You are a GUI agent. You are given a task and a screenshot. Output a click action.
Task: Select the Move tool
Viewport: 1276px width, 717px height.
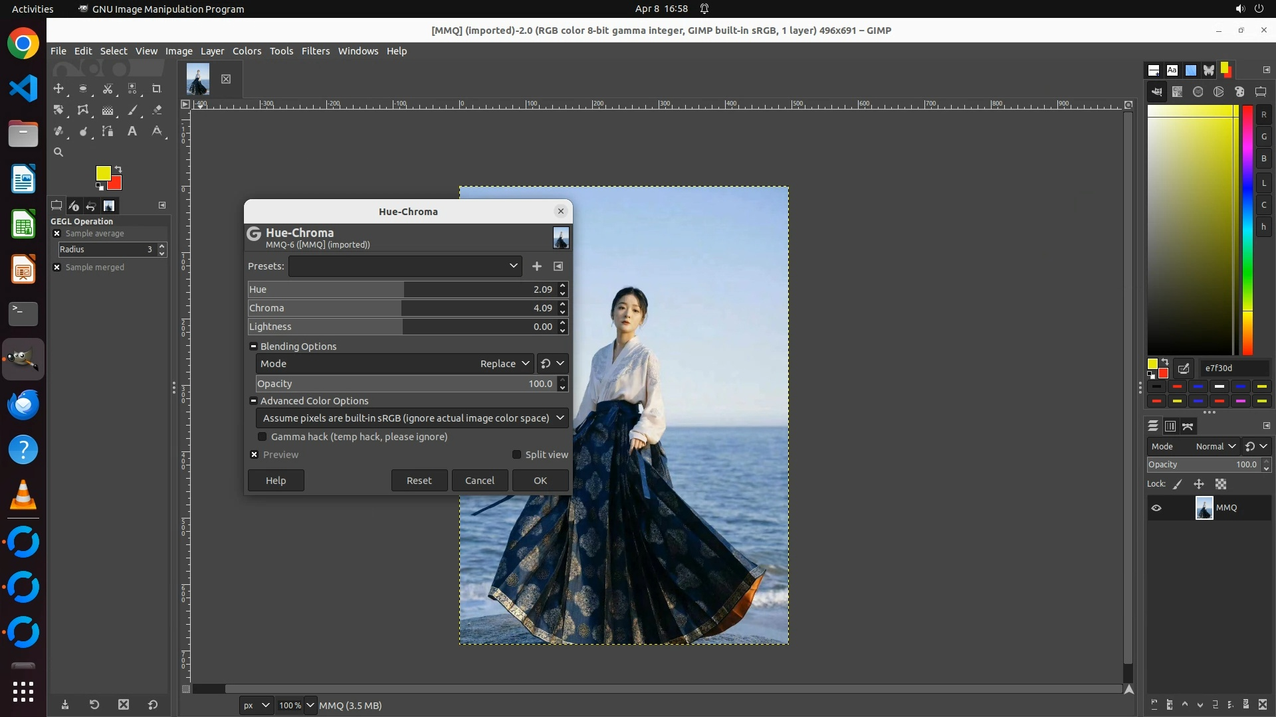click(58, 88)
